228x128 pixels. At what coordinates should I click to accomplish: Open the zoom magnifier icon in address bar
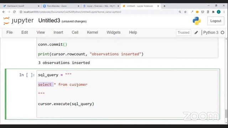[180, 12]
